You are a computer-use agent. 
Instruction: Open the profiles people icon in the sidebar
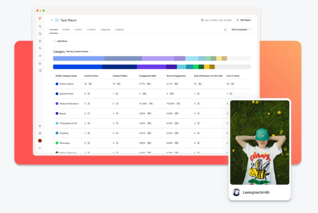40,41
